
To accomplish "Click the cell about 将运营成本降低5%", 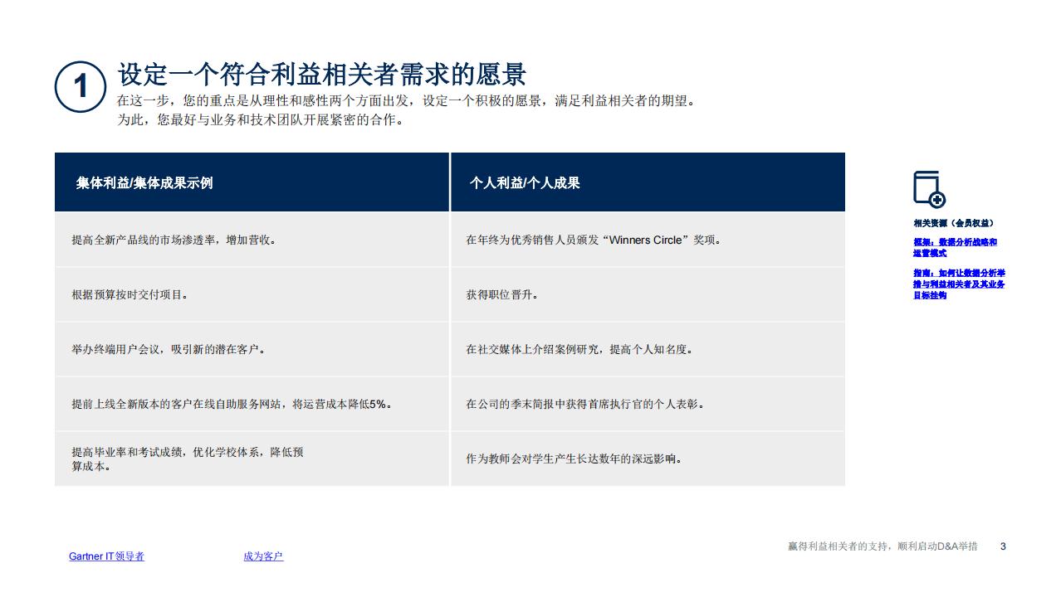I will (x=252, y=404).
